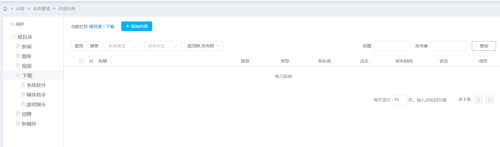Click 内容列表 in the breadcrumb
Image resolution: width=500 pixels, height=147 pixels.
tap(67, 9)
